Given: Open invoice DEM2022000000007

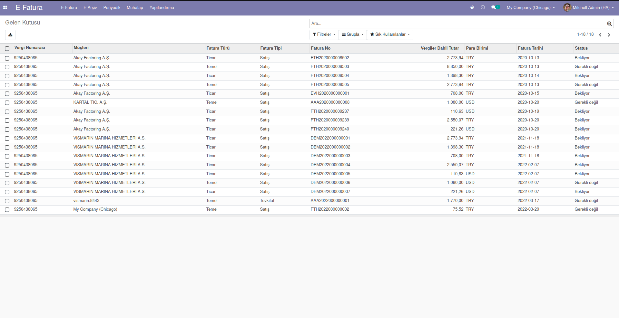Looking at the screenshot, I should click(x=330, y=192).
